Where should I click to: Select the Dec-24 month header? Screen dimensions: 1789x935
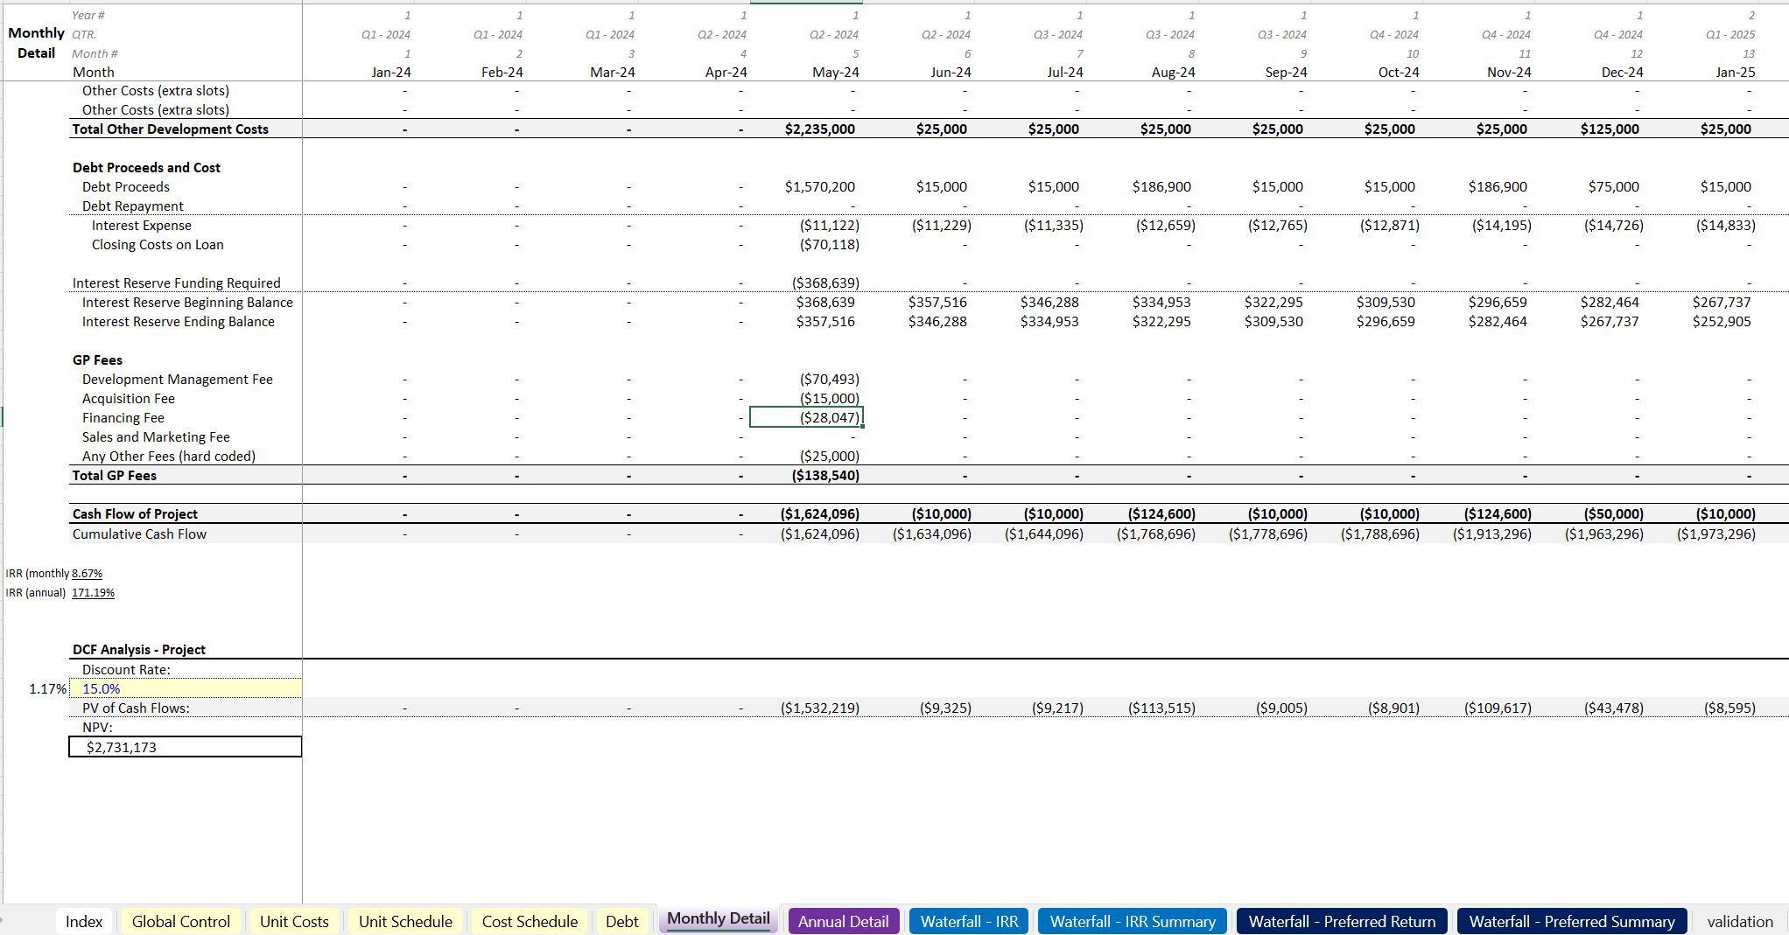click(x=1622, y=72)
